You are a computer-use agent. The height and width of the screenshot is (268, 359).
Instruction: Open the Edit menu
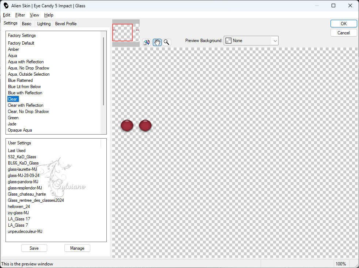7,15
